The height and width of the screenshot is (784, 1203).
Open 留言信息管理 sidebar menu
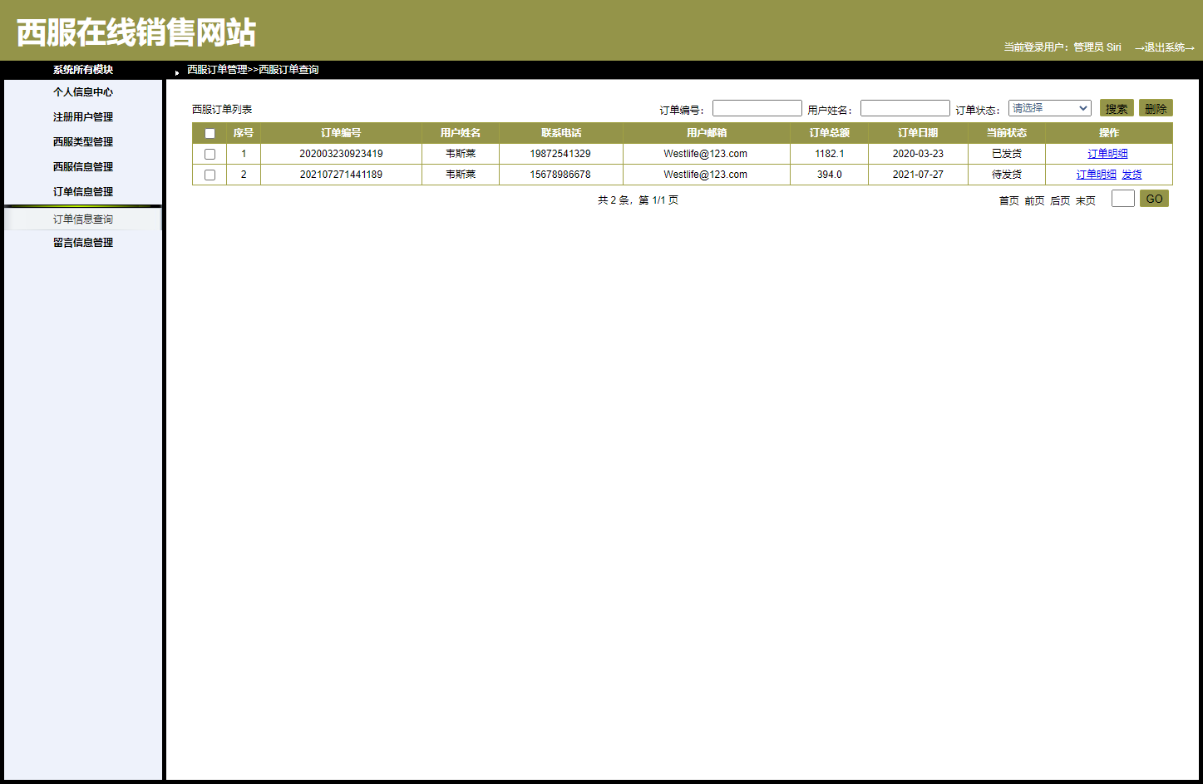coord(83,243)
